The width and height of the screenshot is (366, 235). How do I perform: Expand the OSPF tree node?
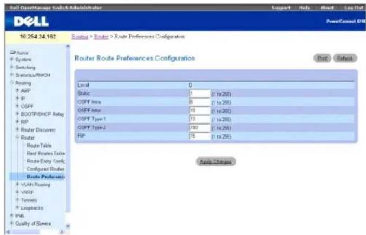pyautogui.click(x=17, y=106)
